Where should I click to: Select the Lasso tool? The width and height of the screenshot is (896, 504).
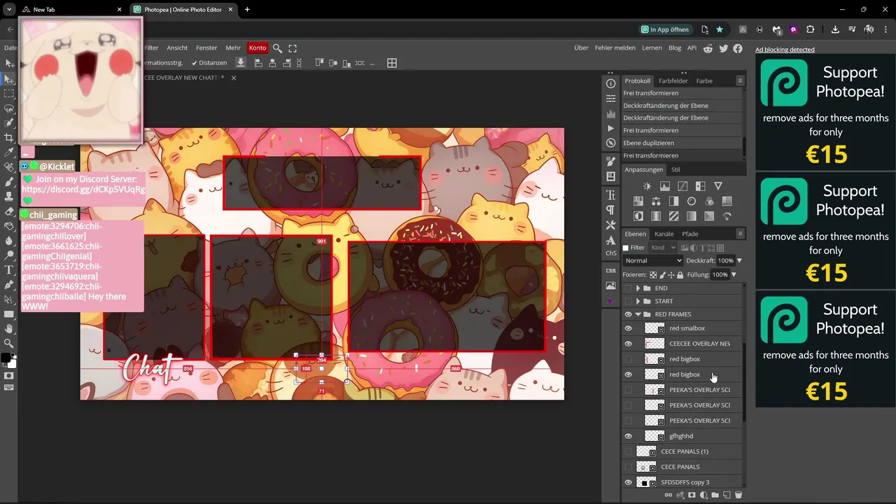(x=9, y=108)
